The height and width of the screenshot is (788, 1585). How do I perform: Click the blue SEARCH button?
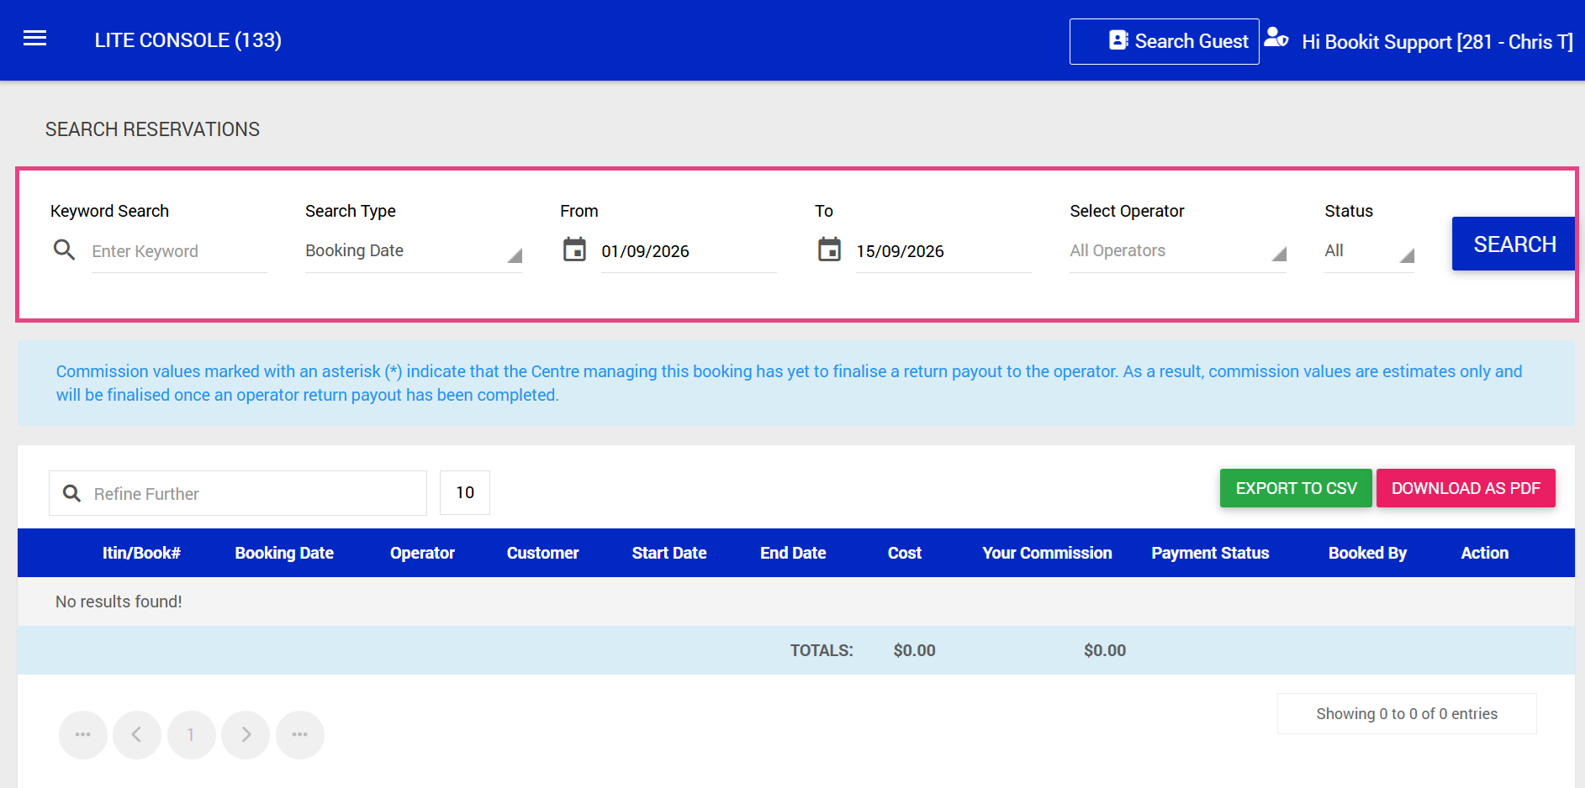[x=1514, y=244]
